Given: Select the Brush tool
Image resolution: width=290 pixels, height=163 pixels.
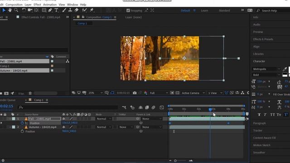Looking at the screenshot, I should (x=64, y=10).
